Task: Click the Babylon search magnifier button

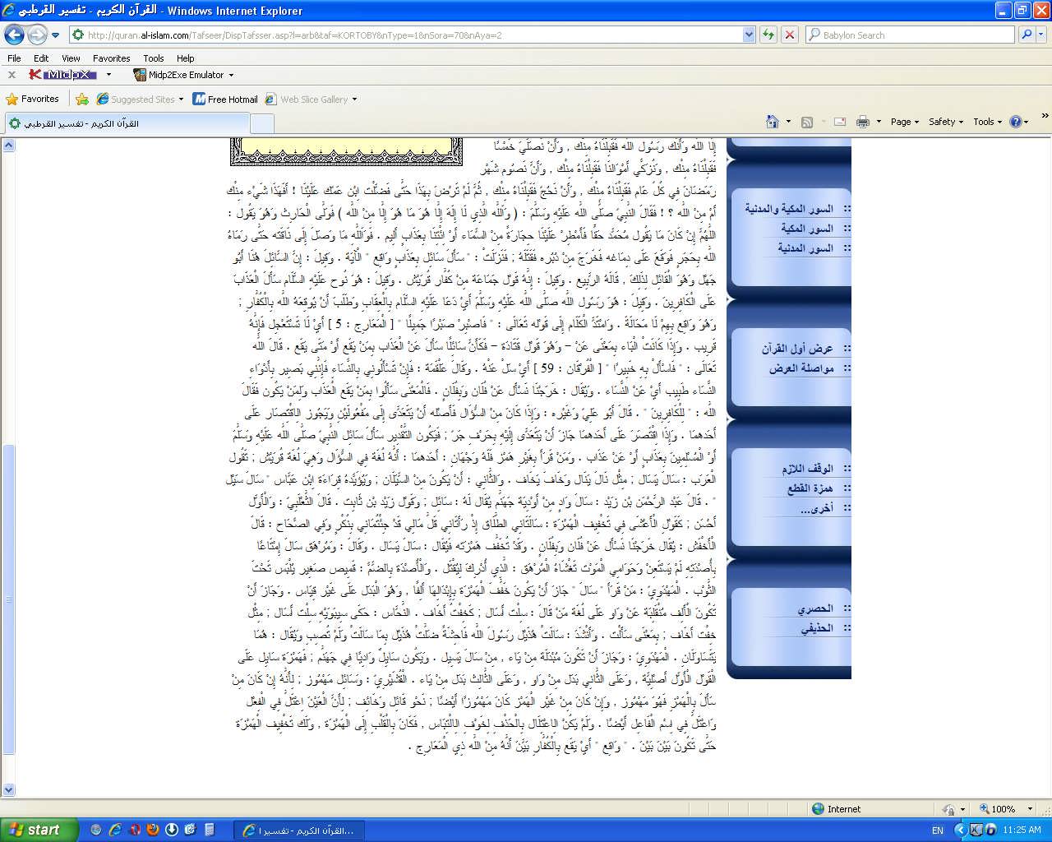Action: pos(1027,35)
